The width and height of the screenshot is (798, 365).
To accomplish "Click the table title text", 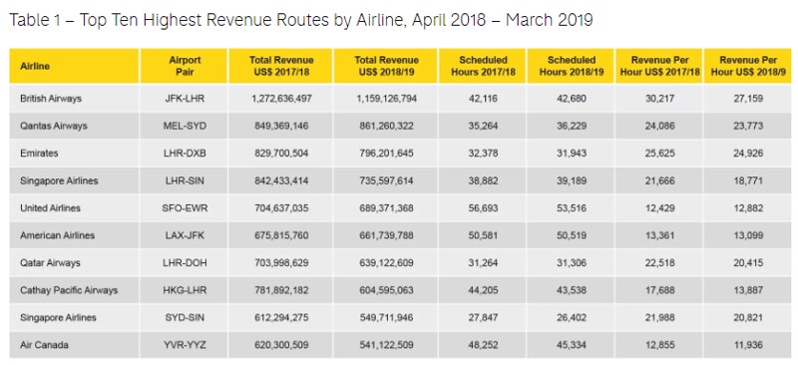I will pos(301,20).
